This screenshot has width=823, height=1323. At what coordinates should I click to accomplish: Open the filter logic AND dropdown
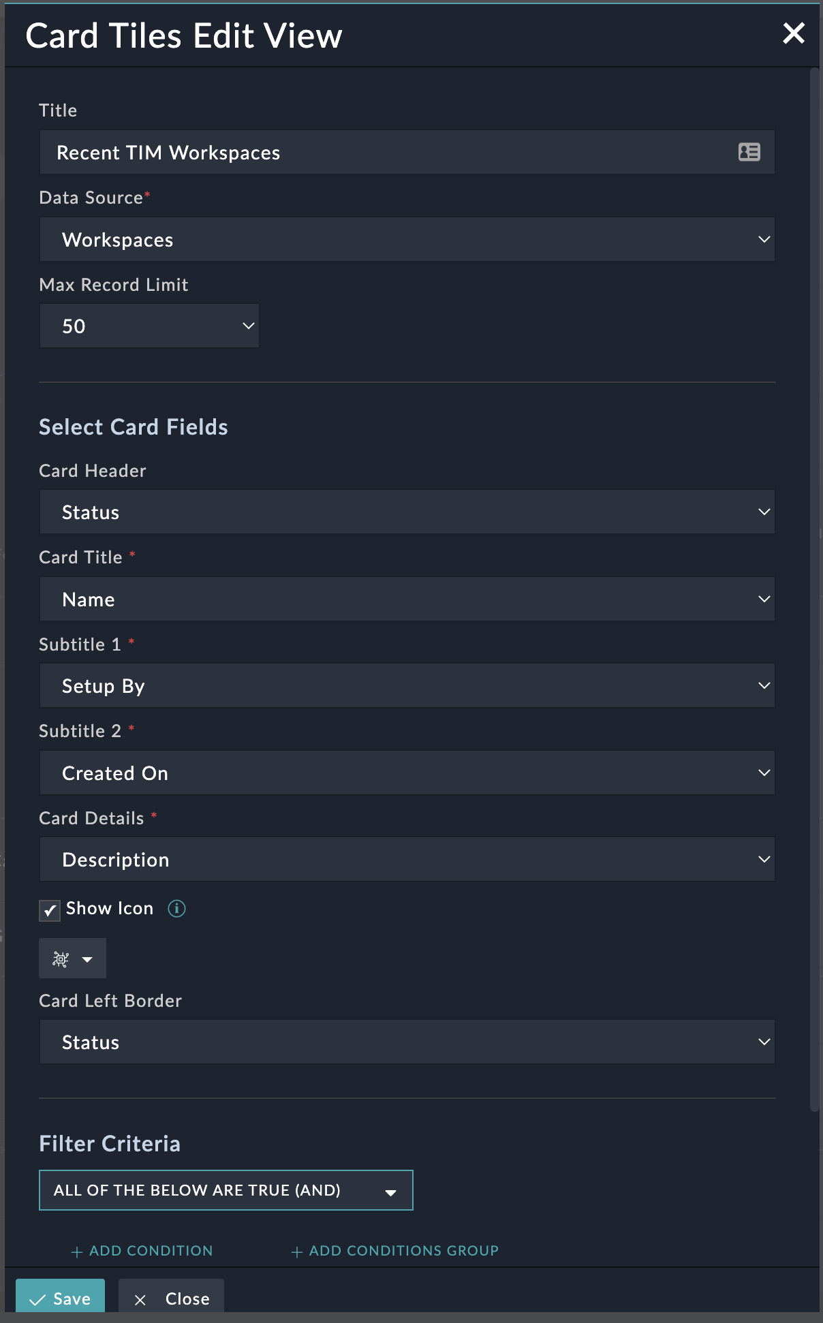tap(226, 1190)
